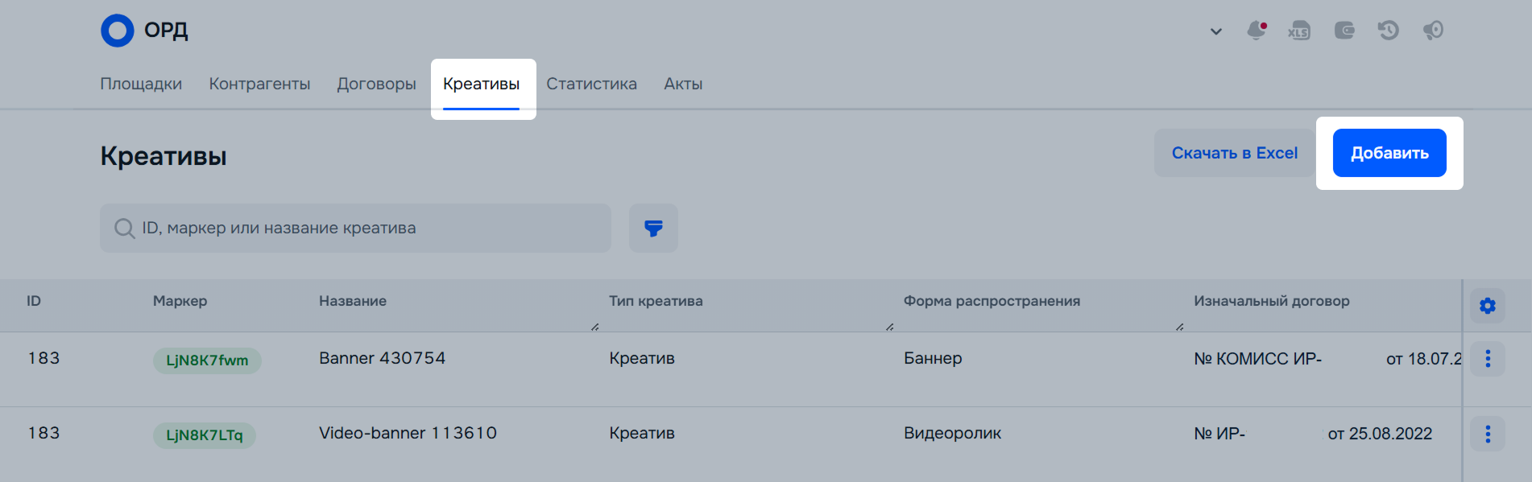Open the Договоры tab
Screen dimensions: 1532x482
[x=376, y=84]
